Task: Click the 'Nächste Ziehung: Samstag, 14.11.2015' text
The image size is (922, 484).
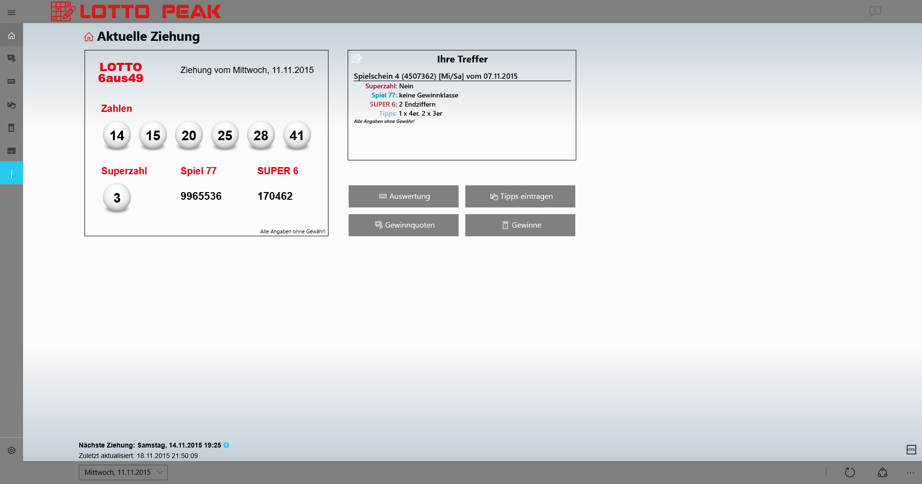Action: [150, 445]
